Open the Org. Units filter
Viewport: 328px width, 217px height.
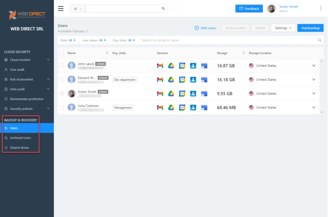coord(124,40)
